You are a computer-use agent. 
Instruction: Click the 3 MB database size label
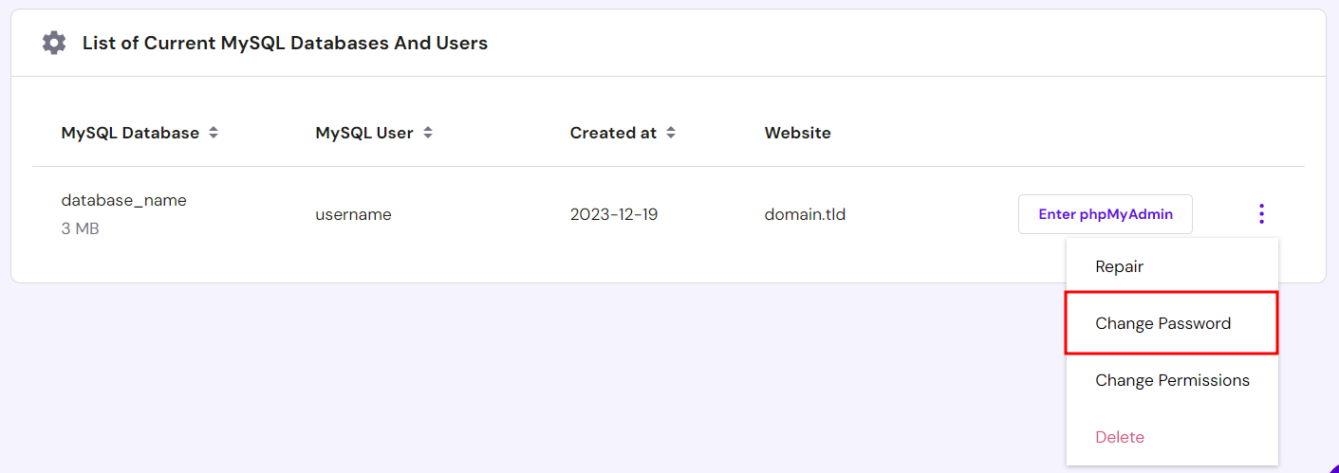point(80,228)
